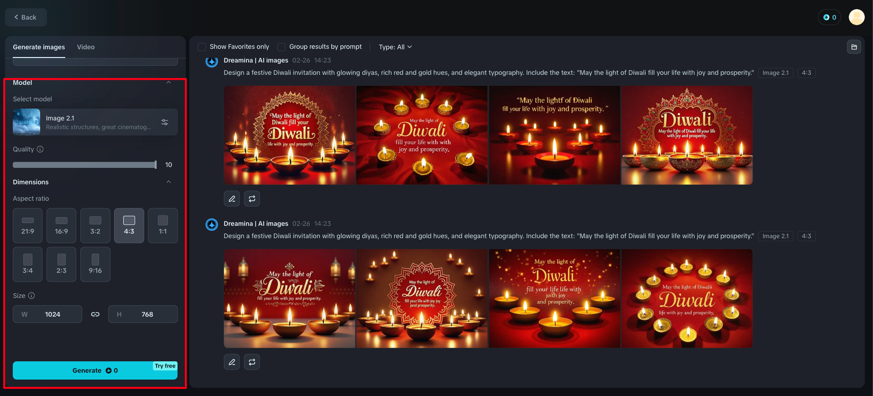Select the 4:3 aspect ratio button
The height and width of the screenshot is (396, 873).
[x=129, y=225]
